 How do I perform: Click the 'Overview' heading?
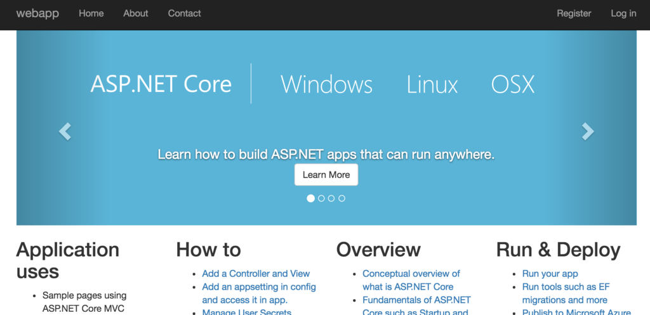pos(378,250)
